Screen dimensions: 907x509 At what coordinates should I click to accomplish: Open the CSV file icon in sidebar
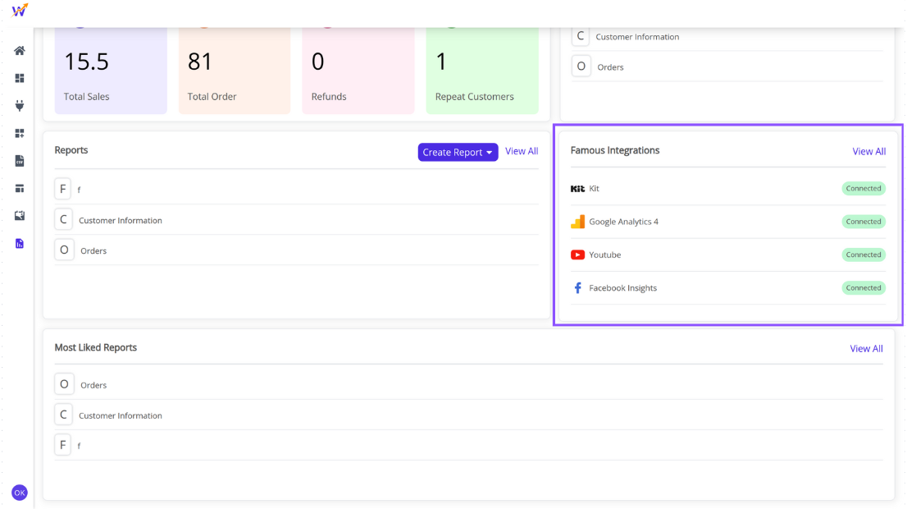20,161
